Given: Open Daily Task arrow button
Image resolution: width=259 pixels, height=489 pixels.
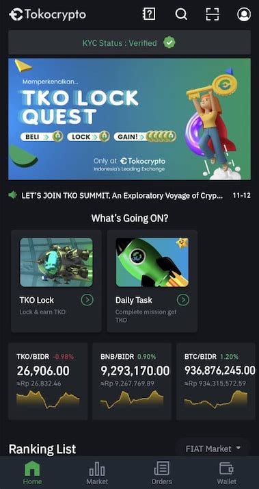Looking at the screenshot, I should click(x=183, y=300).
